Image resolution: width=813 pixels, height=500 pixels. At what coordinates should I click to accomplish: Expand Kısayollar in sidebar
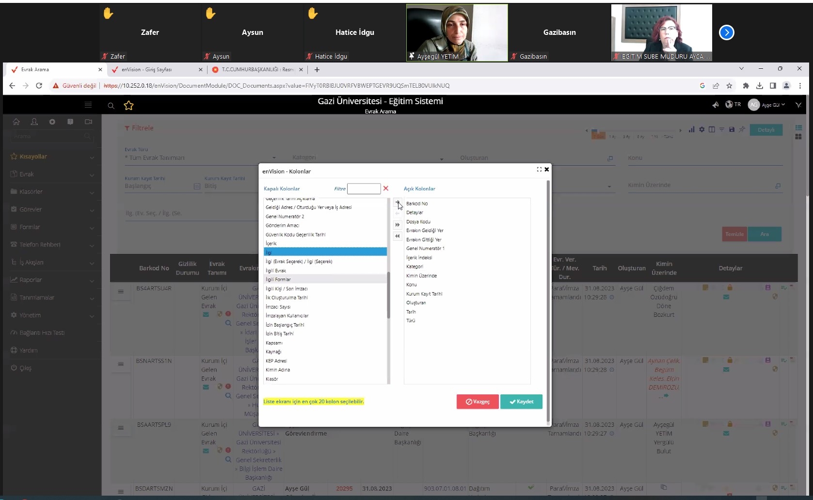(52, 156)
